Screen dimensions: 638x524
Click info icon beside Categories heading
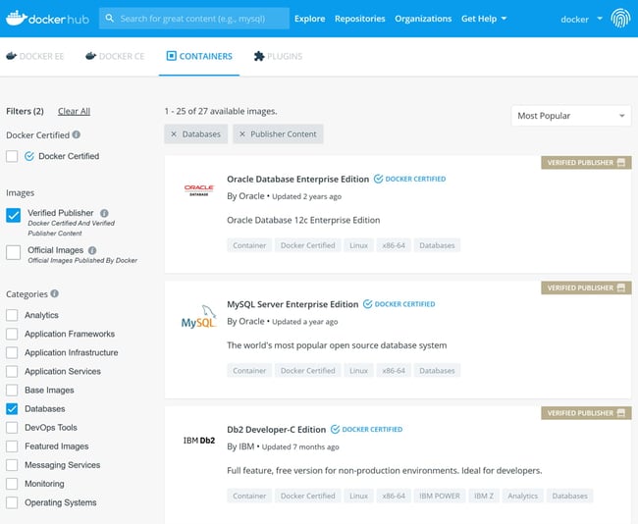click(55, 293)
